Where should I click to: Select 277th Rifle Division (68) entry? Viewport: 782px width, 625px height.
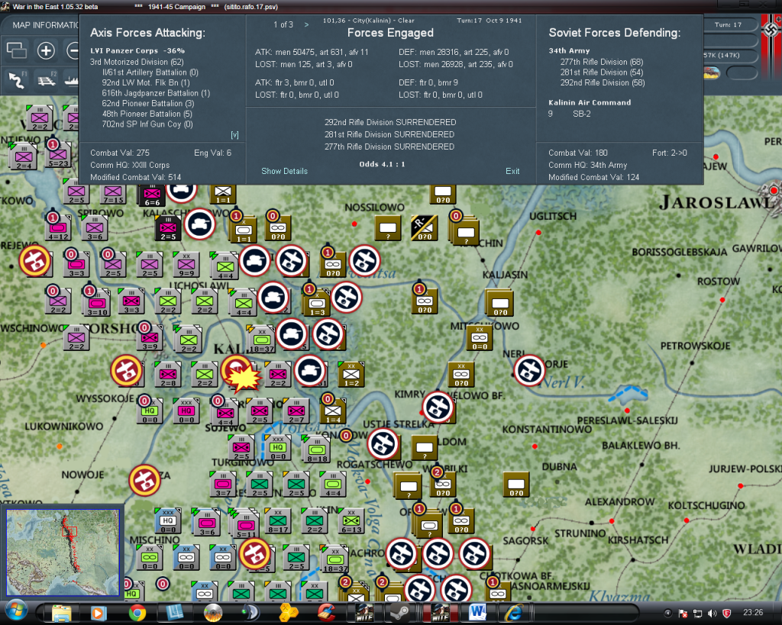[602, 62]
